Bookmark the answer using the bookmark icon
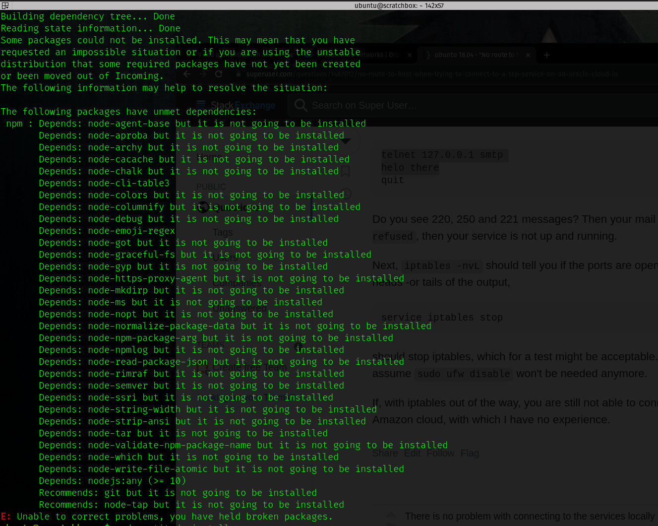This screenshot has width=658, height=526. coord(346,171)
